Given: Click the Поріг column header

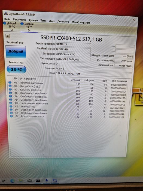Looking at the screenshot, I should 104,81.
